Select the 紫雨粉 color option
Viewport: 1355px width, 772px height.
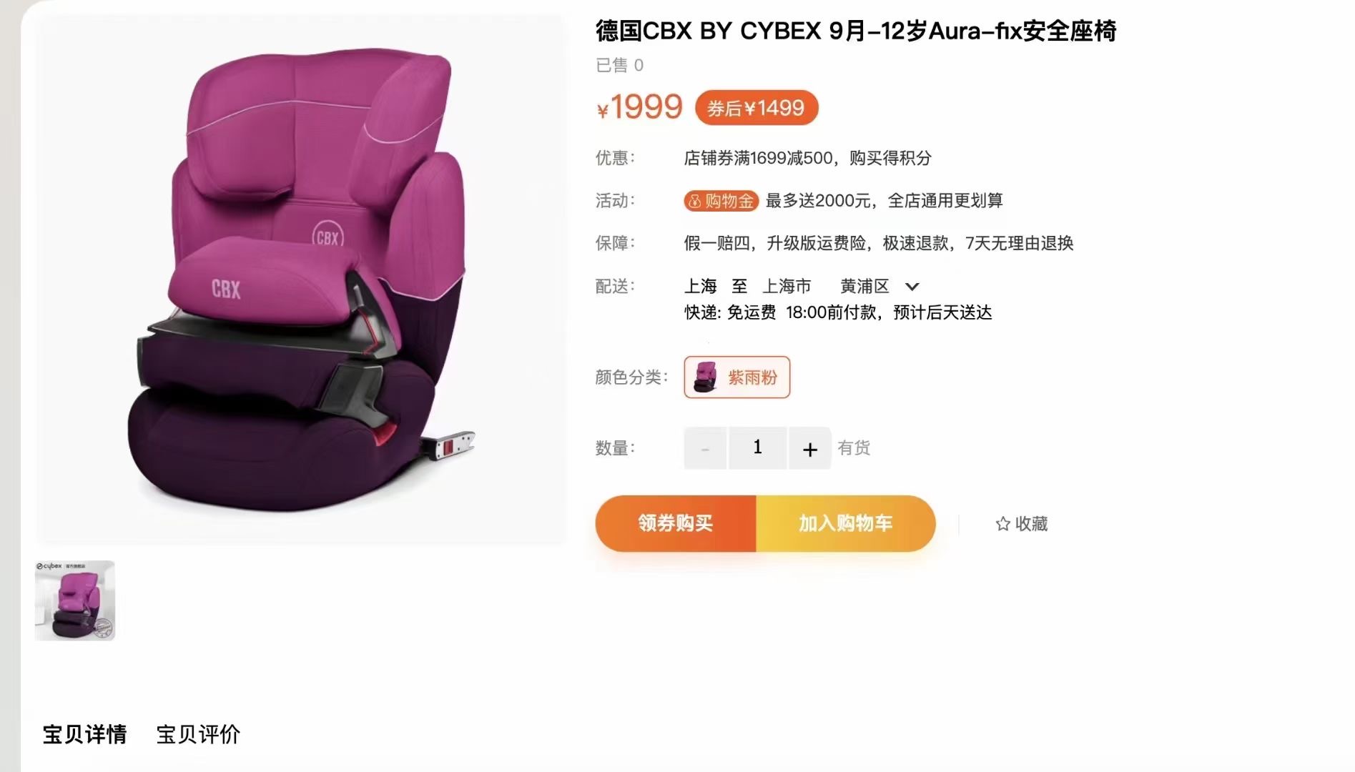pos(737,377)
